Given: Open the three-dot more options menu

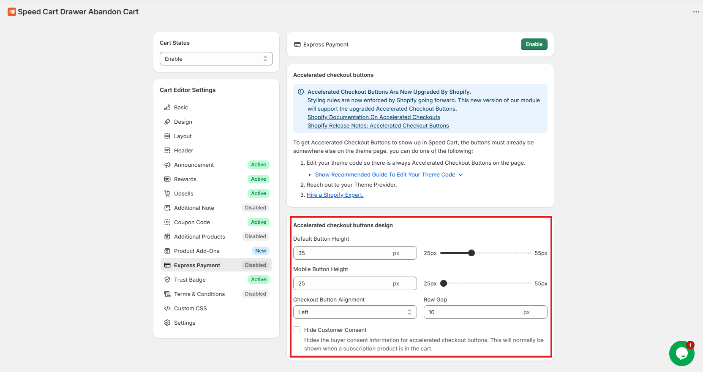Looking at the screenshot, I should (696, 12).
